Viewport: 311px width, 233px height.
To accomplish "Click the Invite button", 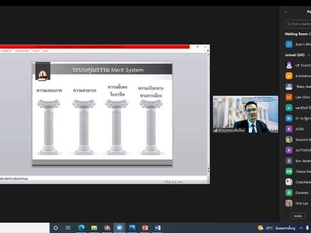I will 298,216.
